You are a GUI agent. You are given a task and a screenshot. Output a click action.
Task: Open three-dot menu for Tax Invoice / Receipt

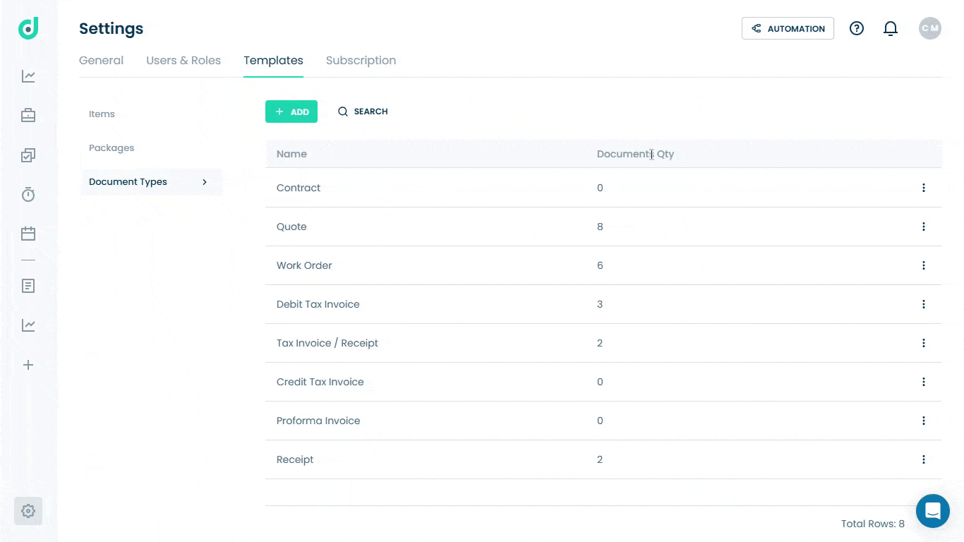[923, 343]
